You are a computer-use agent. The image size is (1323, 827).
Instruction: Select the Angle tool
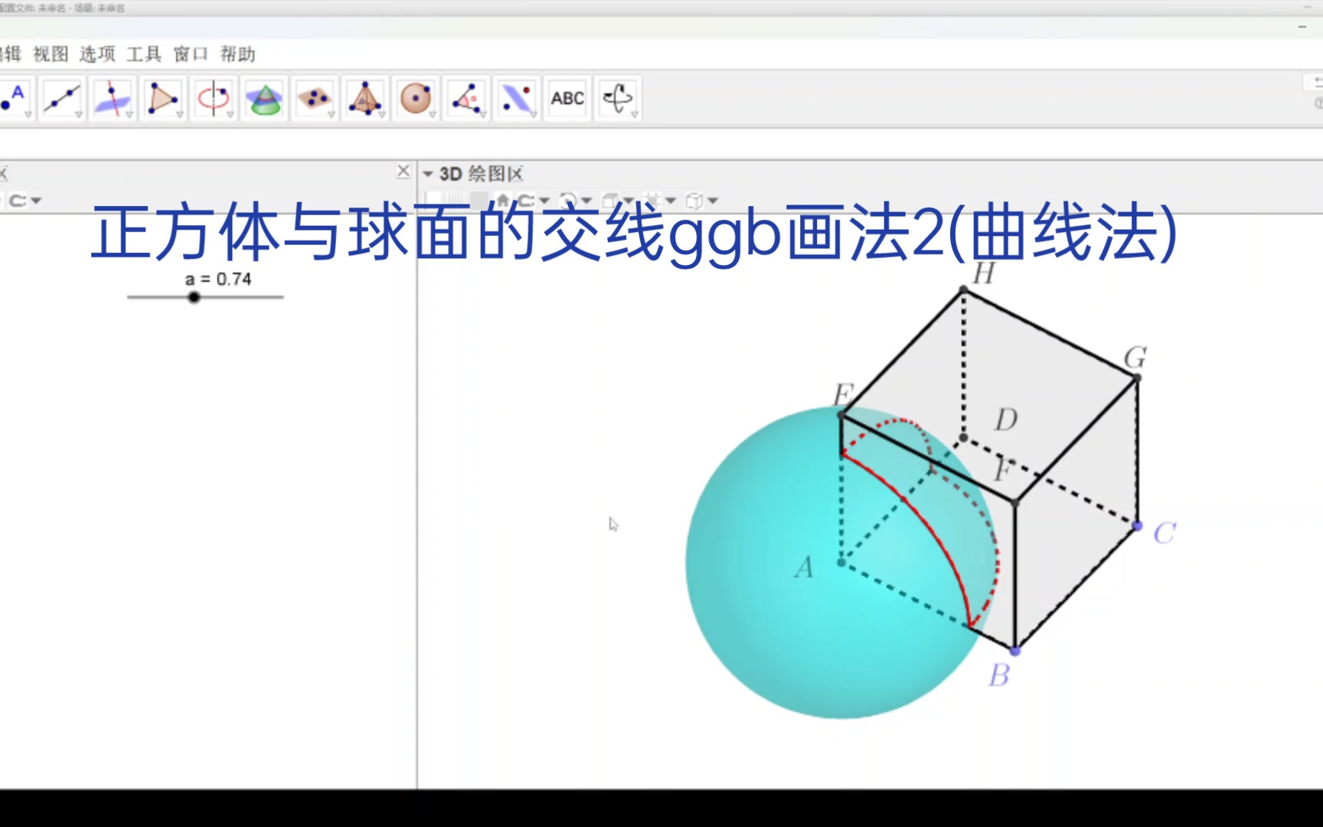click(467, 98)
